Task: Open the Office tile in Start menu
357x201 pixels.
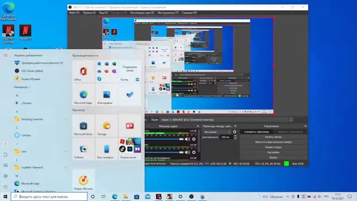Action: 83,71
